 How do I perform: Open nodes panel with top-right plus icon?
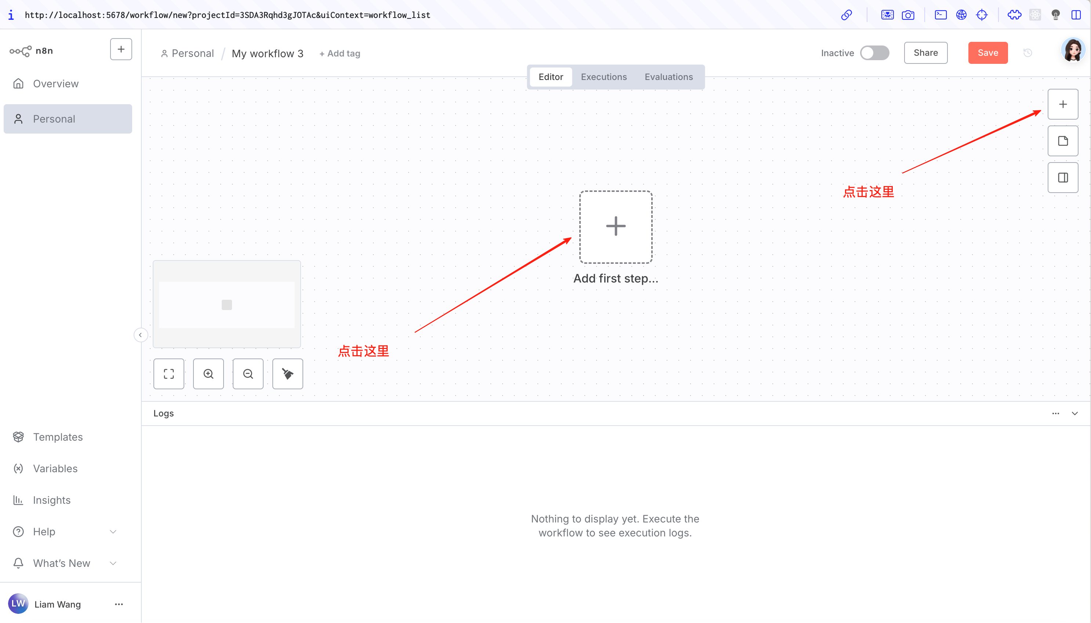1062,105
